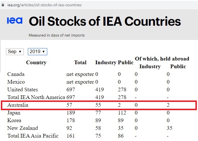Click New Zealand total value 92
The height and width of the screenshot is (141, 198).
pos(69,128)
